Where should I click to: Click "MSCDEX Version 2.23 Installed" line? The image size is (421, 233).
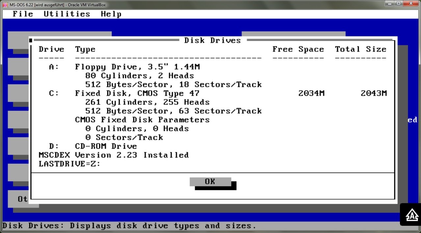[x=114, y=155]
